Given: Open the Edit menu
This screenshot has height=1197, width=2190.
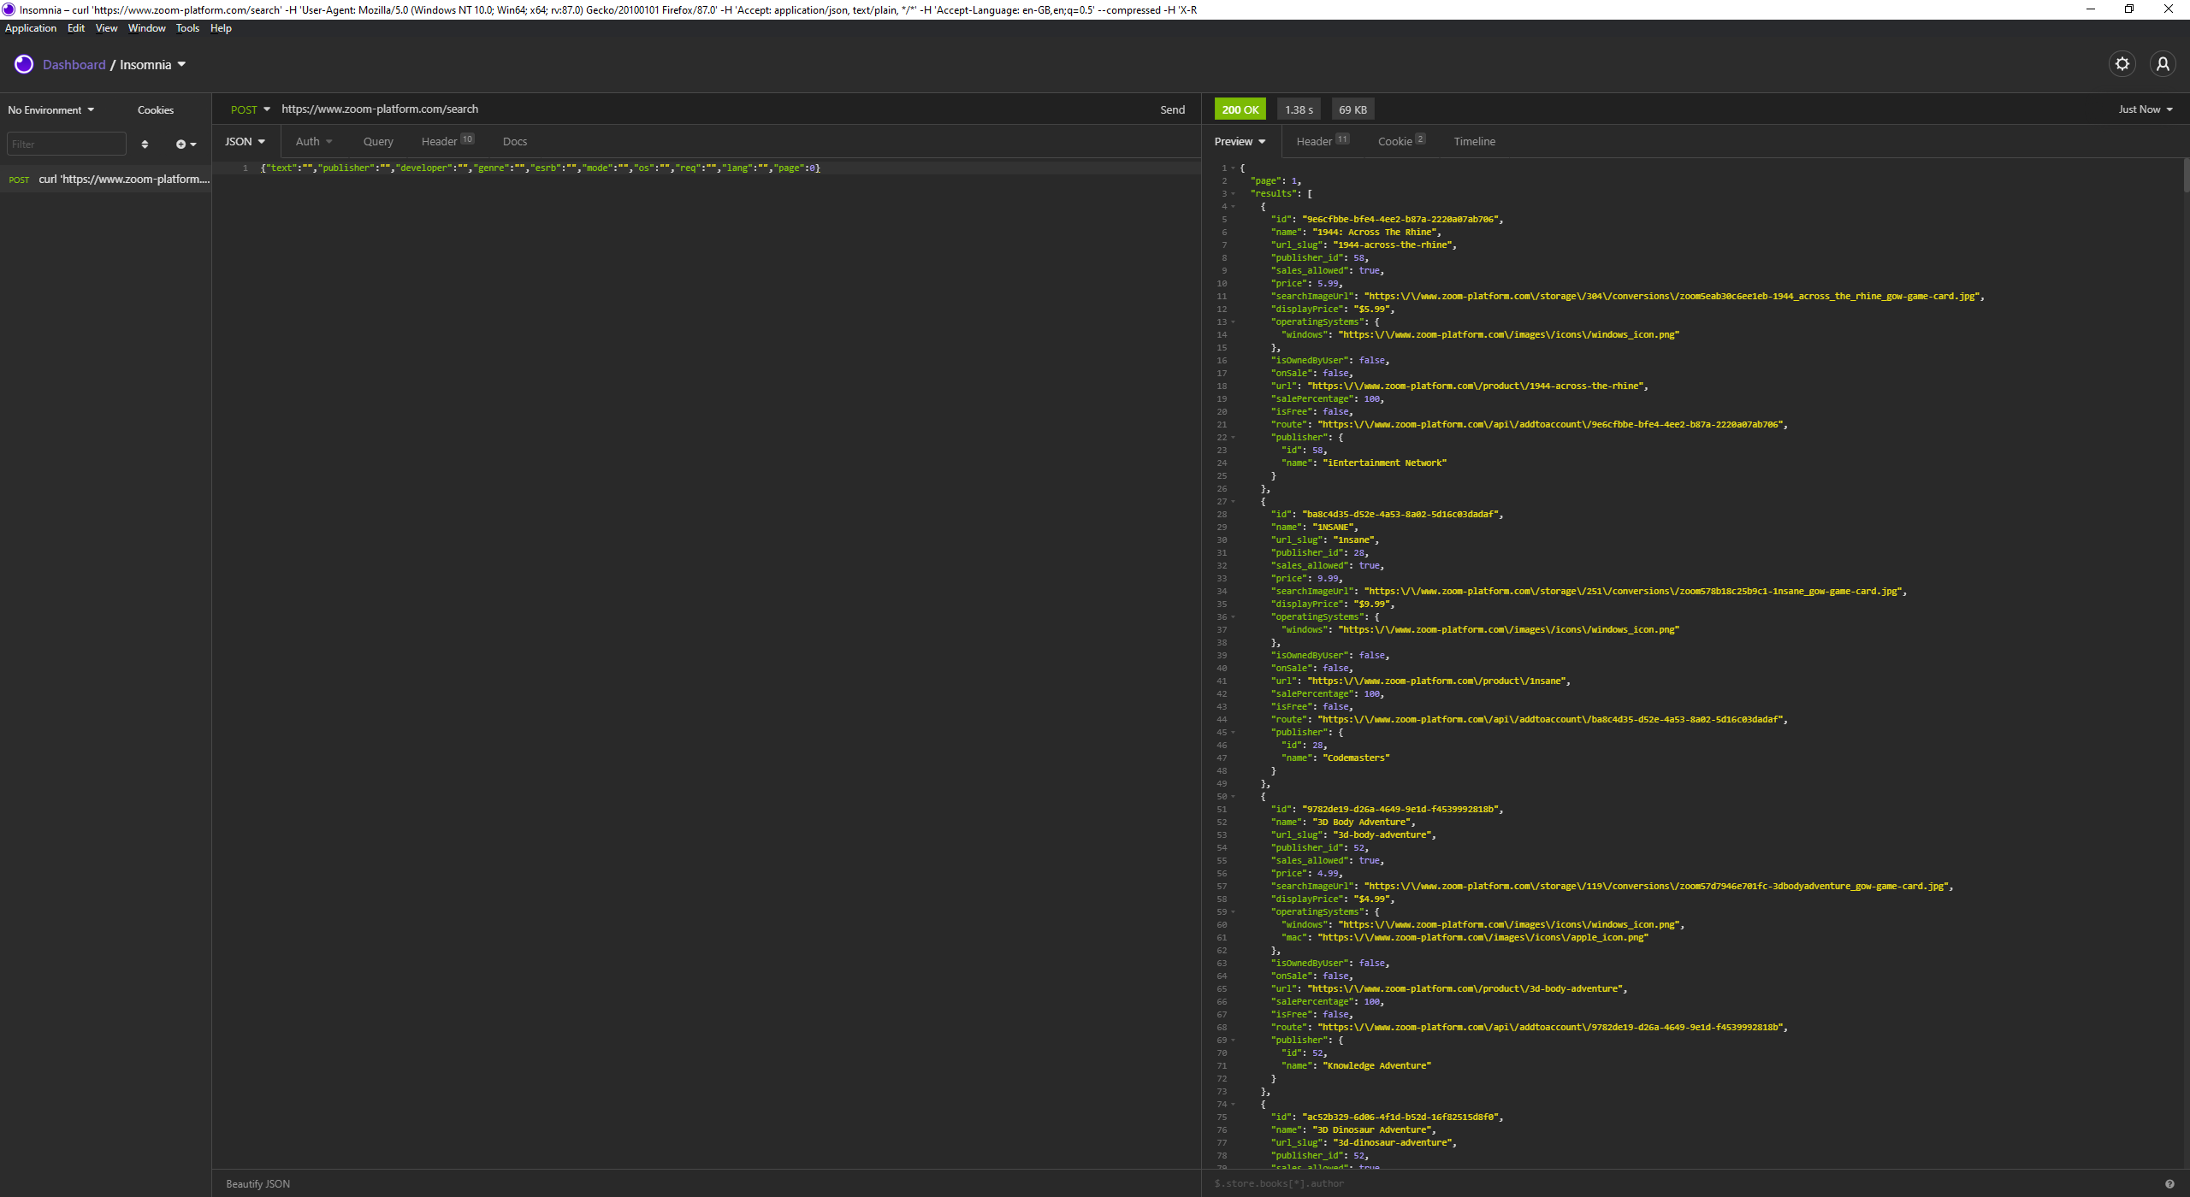Looking at the screenshot, I should click(76, 28).
